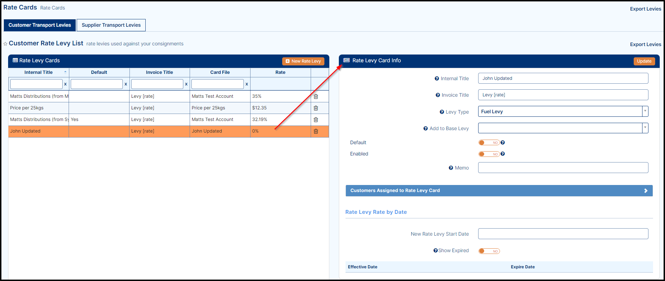The image size is (665, 281).
Task: Delete the 35% Matts Distributions levy
Action: (x=316, y=96)
